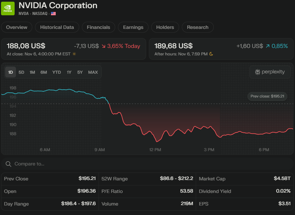295x215 pixels.
Task: Open the Holders section
Action: click(165, 27)
